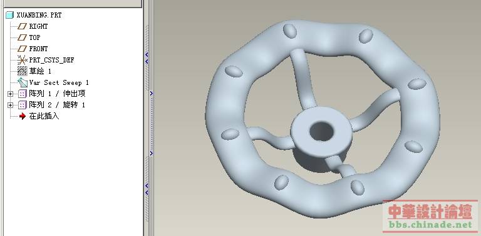
Task: Select the Var Sect Sweep 1 label
Action: [x=59, y=82]
